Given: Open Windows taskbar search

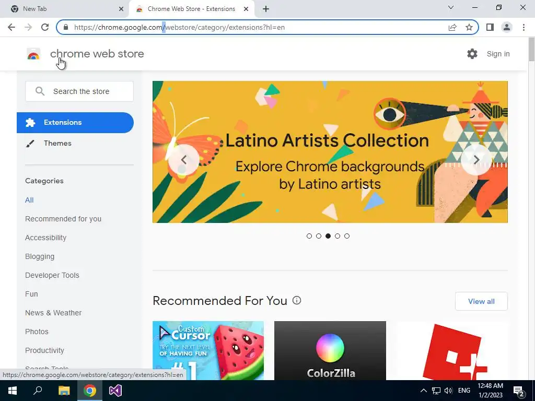Looking at the screenshot, I should 38,391.
